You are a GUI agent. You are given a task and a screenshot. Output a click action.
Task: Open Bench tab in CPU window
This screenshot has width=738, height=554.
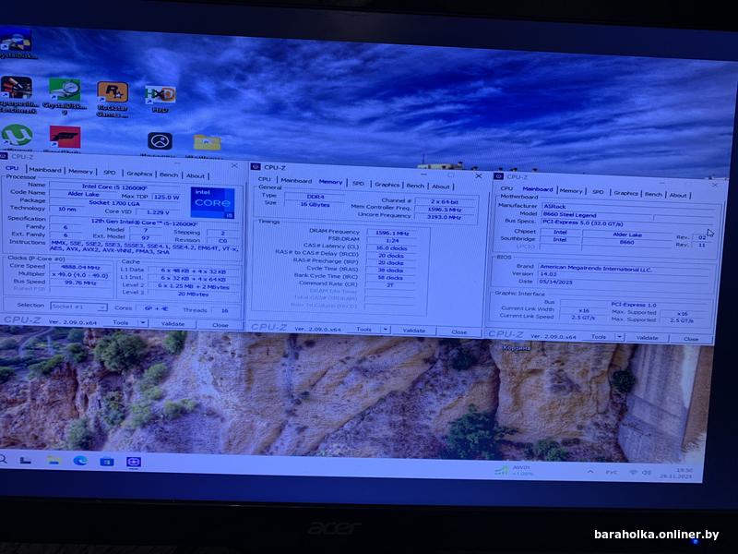pyautogui.click(x=169, y=175)
